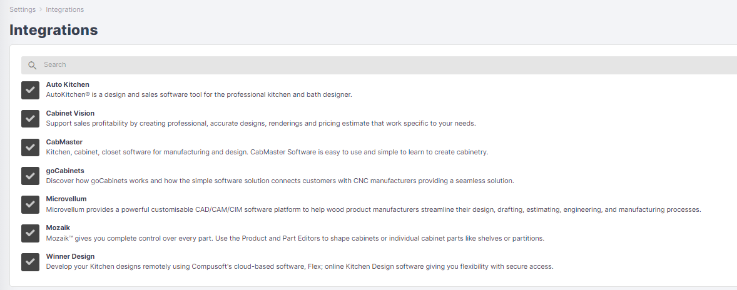Click the Integrations breadcrumb item
This screenshot has width=737, height=290.
click(x=65, y=9)
